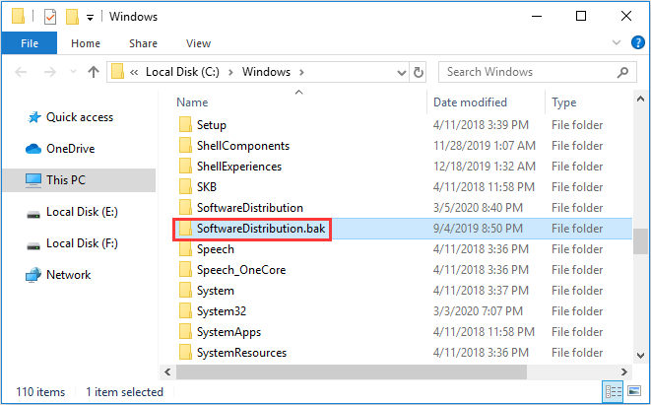Go back to previous folder
Viewport: 651px width, 405px height.
click(19, 71)
